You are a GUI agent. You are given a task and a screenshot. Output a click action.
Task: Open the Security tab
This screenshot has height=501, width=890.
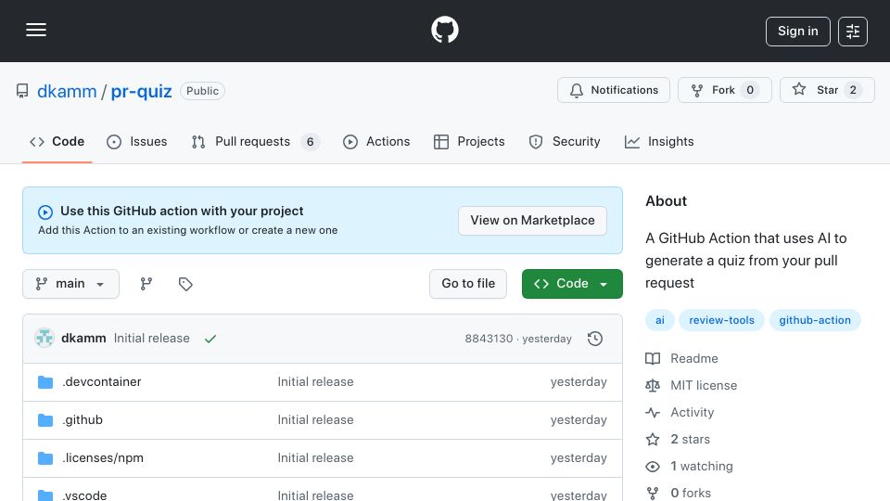565,141
